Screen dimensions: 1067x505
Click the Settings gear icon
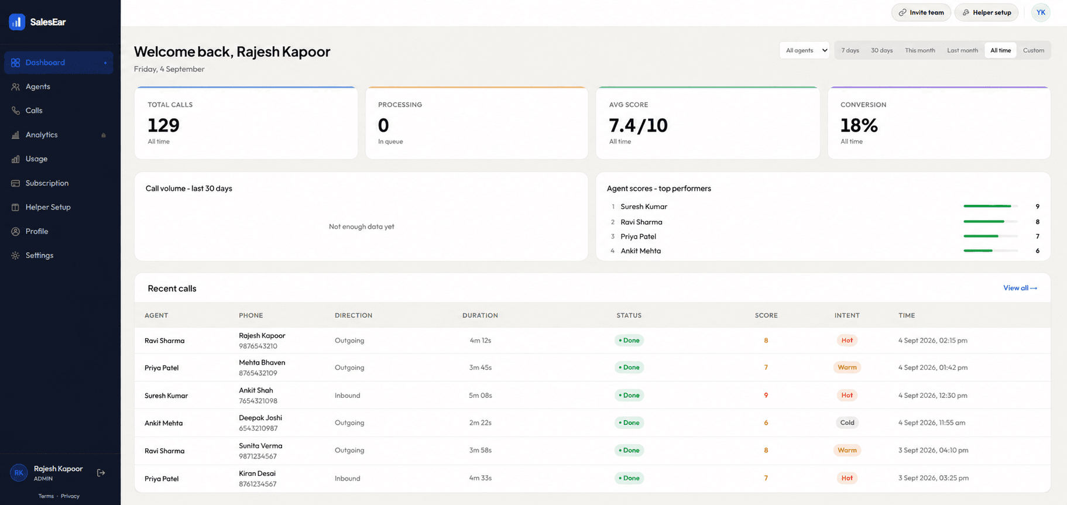[15, 255]
